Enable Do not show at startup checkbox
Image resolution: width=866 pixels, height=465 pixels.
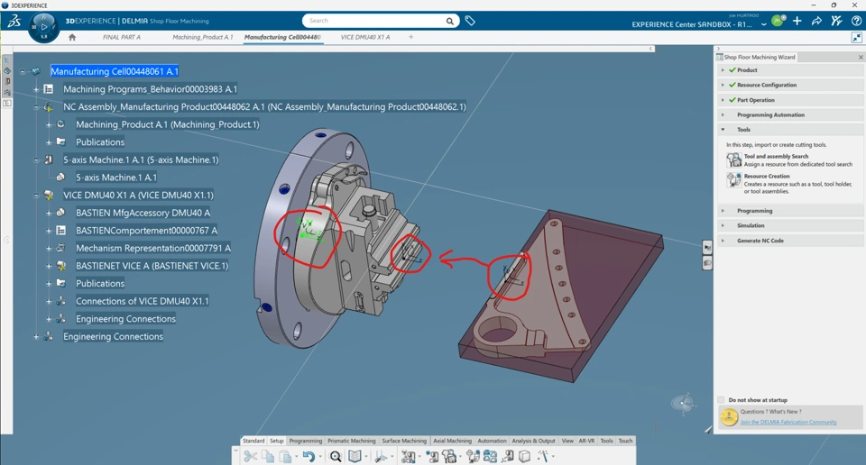(x=721, y=400)
